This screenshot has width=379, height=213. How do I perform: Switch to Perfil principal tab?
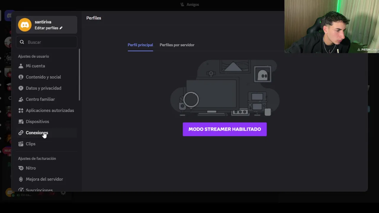140,45
